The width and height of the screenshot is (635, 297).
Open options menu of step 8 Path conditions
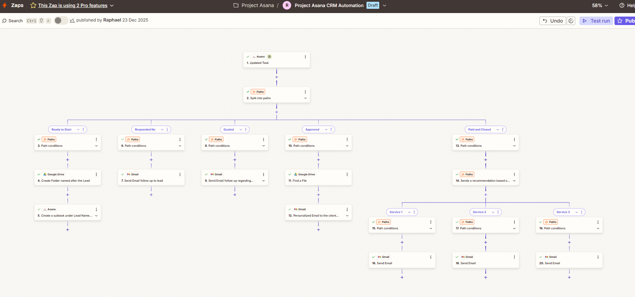coord(264,140)
